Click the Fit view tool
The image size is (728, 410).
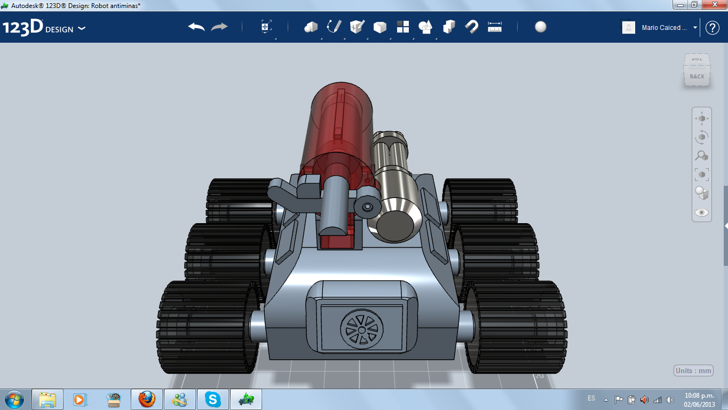coord(702,175)
